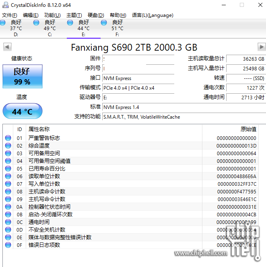Select the 已用寿命百分比 attribute name
Screen dimensions: 266x267
[47, 168]
